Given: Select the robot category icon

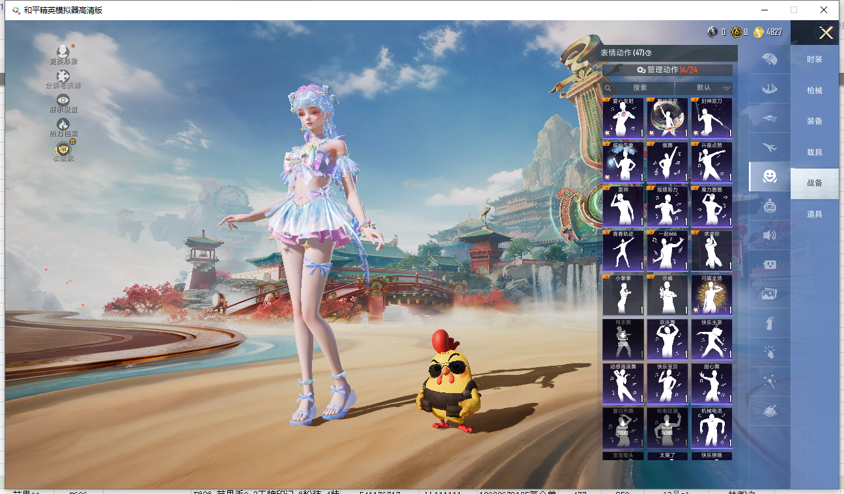Looking at the screenshot, I should click(770, 206).
